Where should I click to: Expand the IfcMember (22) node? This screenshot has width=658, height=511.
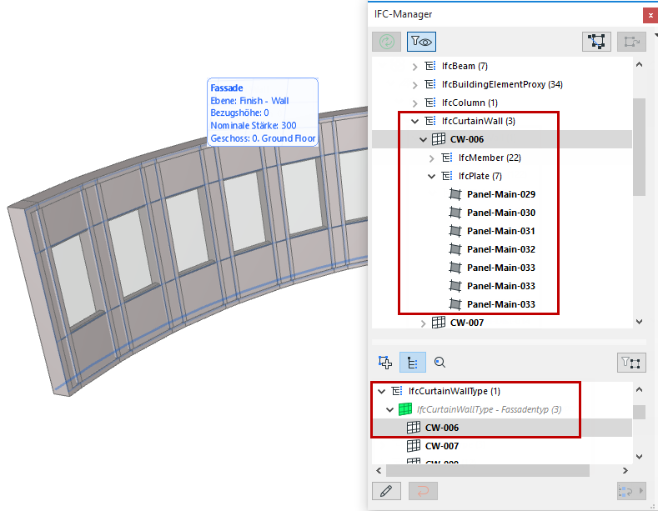point(431,158)
